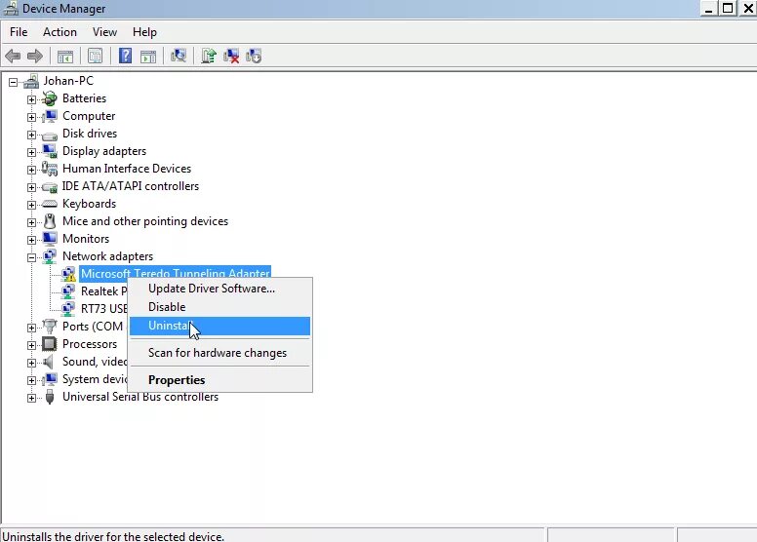Click the Human Interface Devices icon
Screen dimensions: 757x542
(x=49, y=169)
